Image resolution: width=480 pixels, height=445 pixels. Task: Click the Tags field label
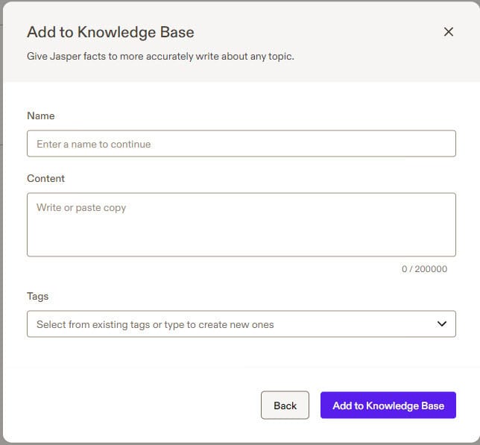click(38, 296)
